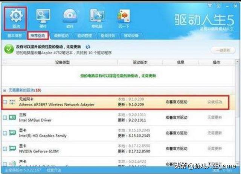
Task: Select the Atheros AR5B97 Wireless Network Adapter text
Action: point(57,105)
